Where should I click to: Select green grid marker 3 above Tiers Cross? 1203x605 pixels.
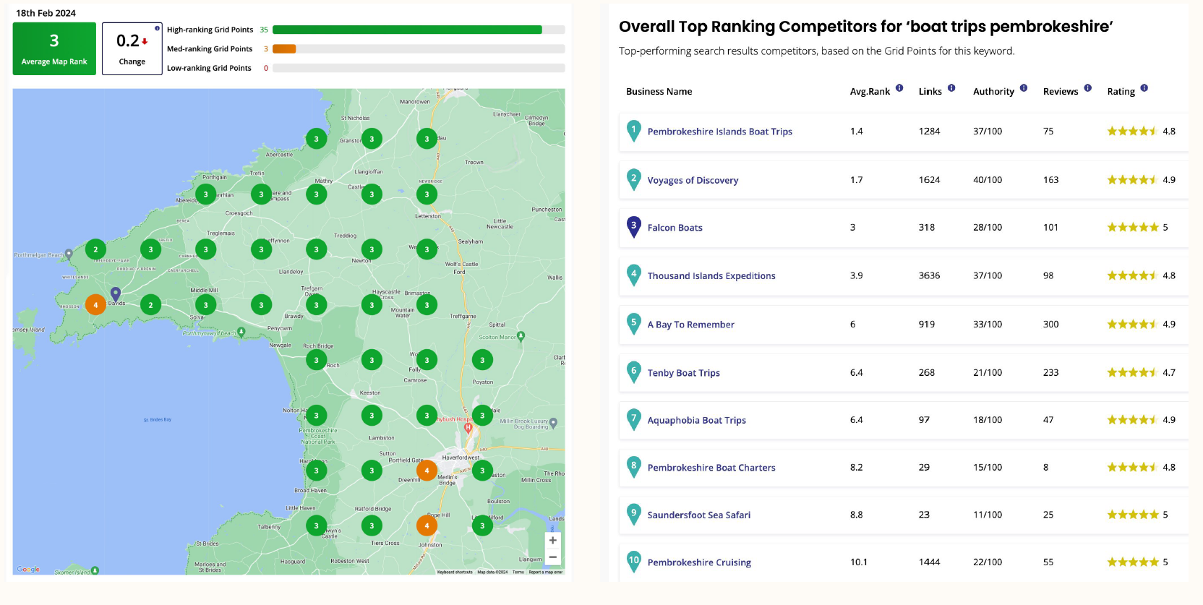tap(372, 525)
